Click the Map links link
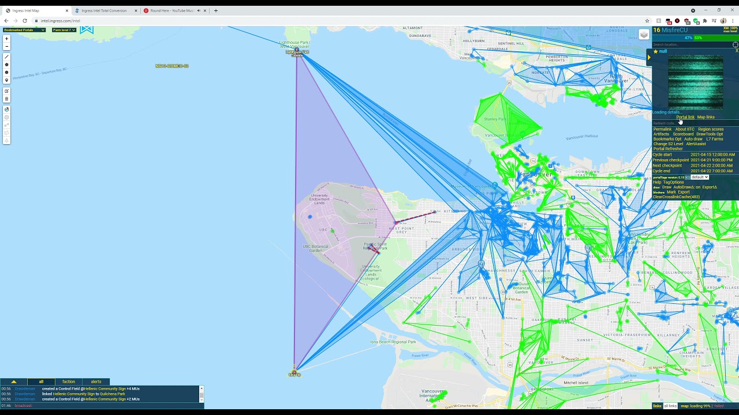 point(706,117)
